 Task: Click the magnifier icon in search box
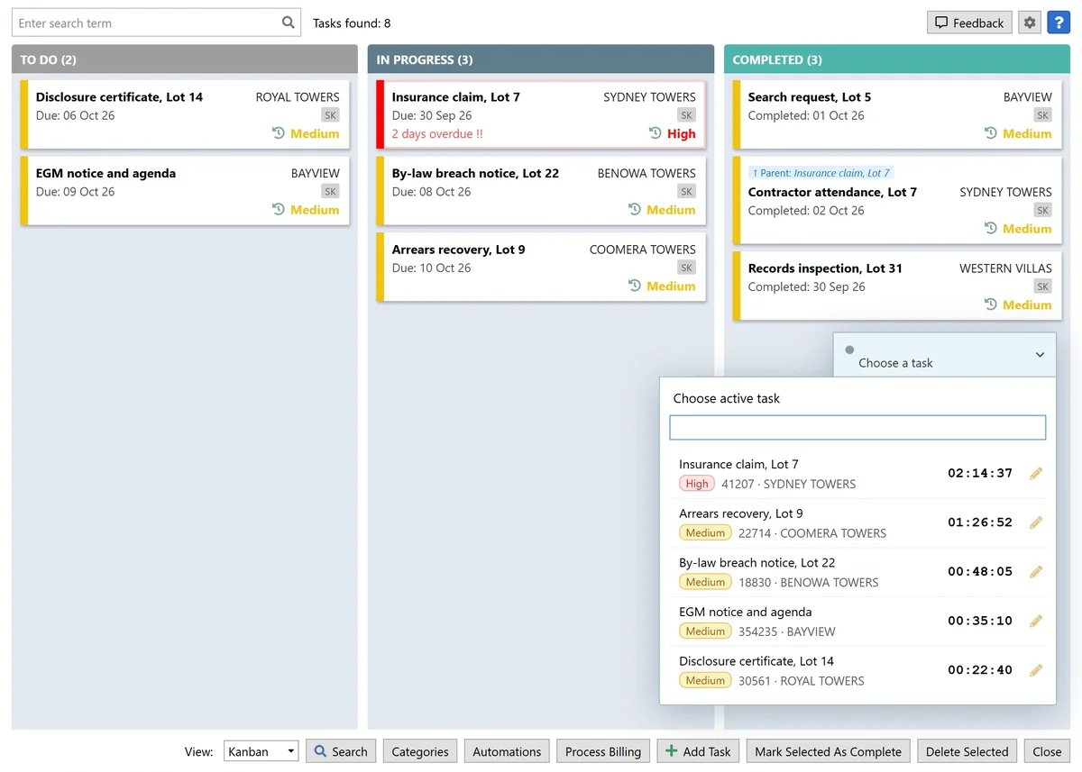(289, 23)
